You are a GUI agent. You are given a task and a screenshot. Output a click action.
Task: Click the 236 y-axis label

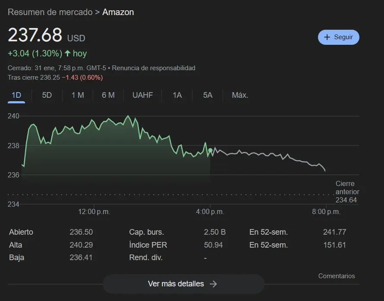pyautogui.click(x=13, y=175)
